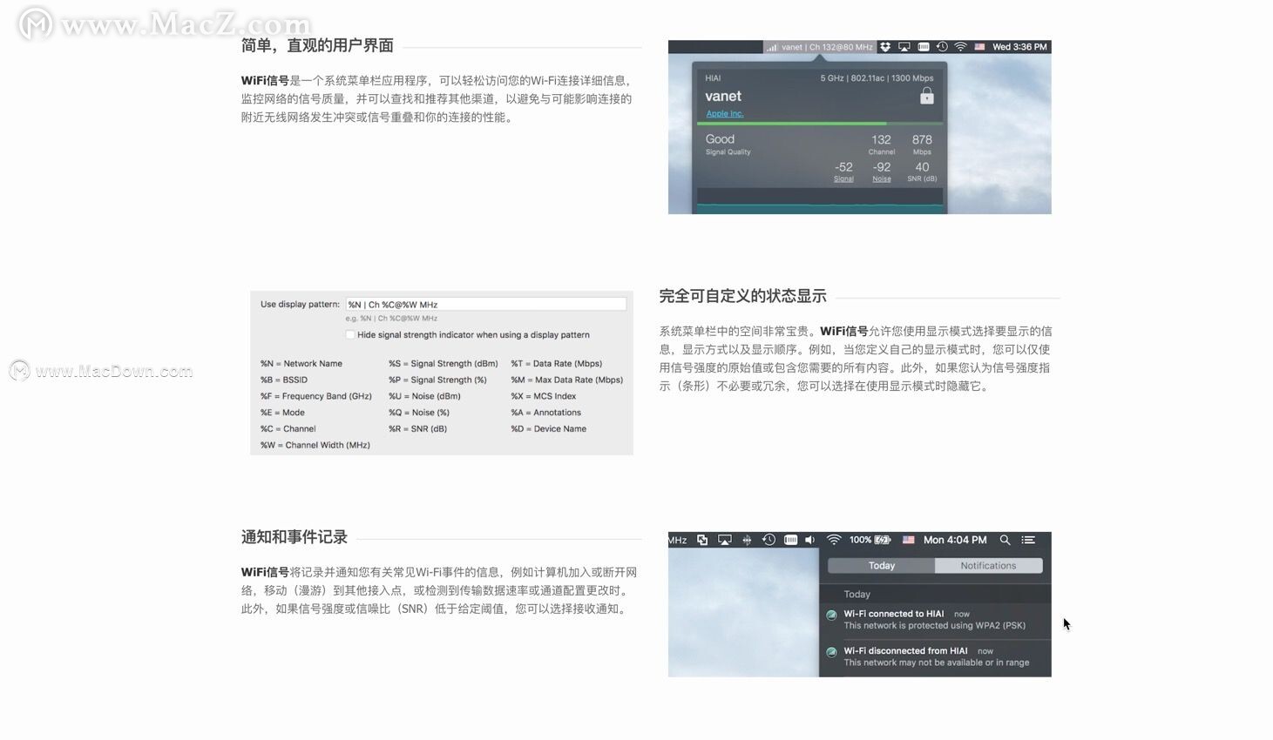Screen dimensions: 1273x740
Task: Click the '%S = Signal Strength (dBm)' entry
Action: 444,364
